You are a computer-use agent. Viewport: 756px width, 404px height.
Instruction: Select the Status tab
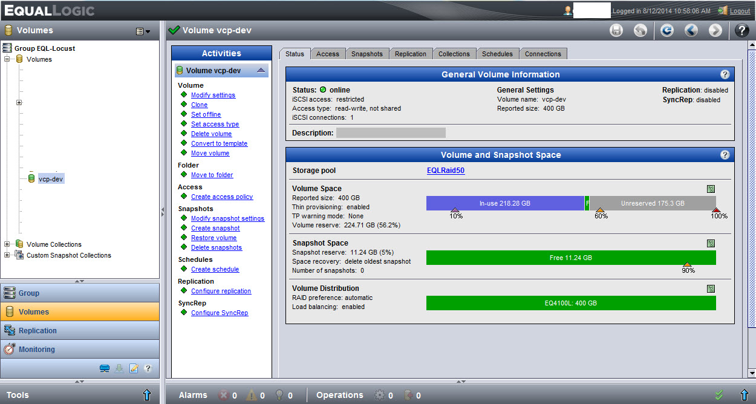[295, 54]
